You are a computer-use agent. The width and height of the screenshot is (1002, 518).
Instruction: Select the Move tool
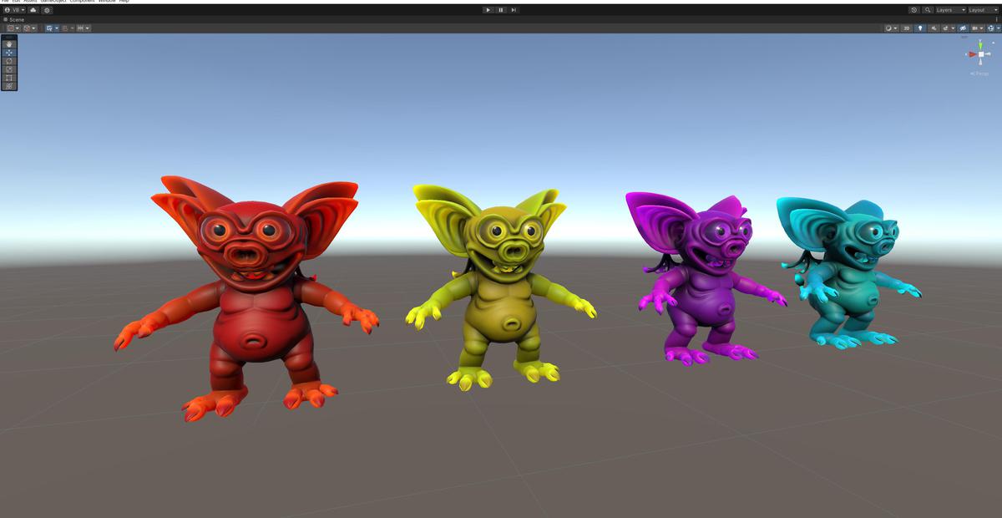coord(9,53)
